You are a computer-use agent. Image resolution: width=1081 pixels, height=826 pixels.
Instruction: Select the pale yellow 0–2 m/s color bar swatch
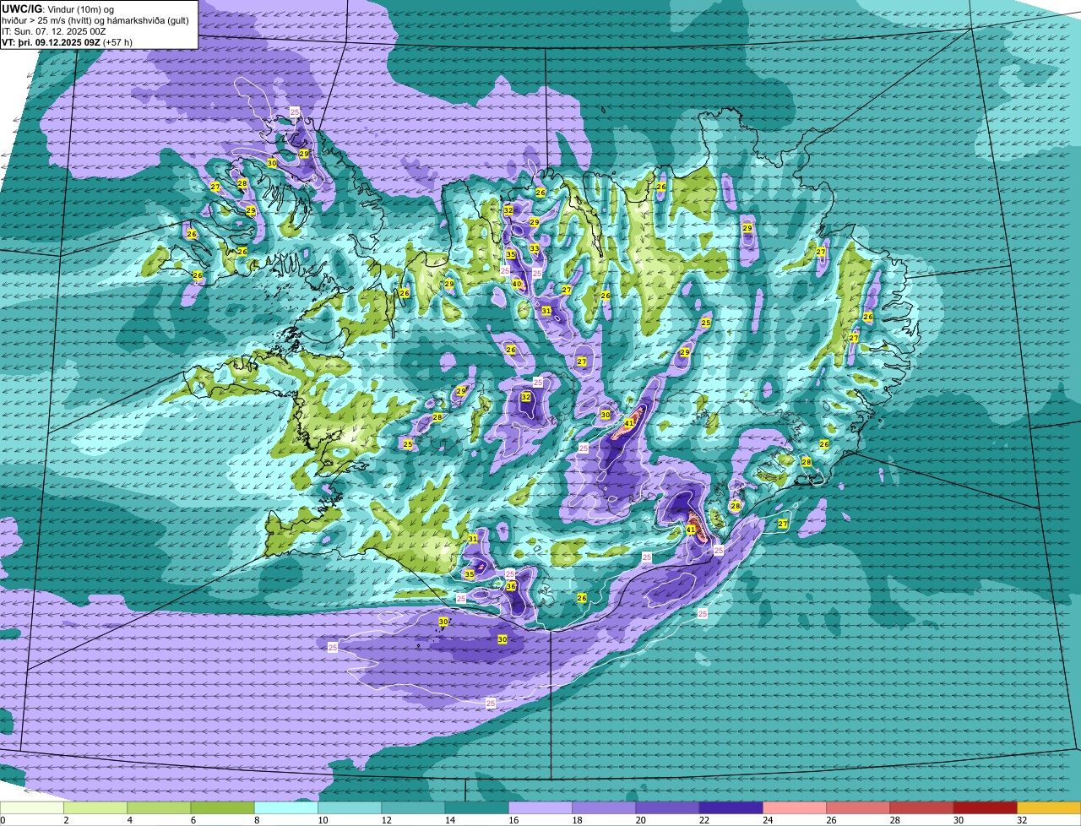32,807
